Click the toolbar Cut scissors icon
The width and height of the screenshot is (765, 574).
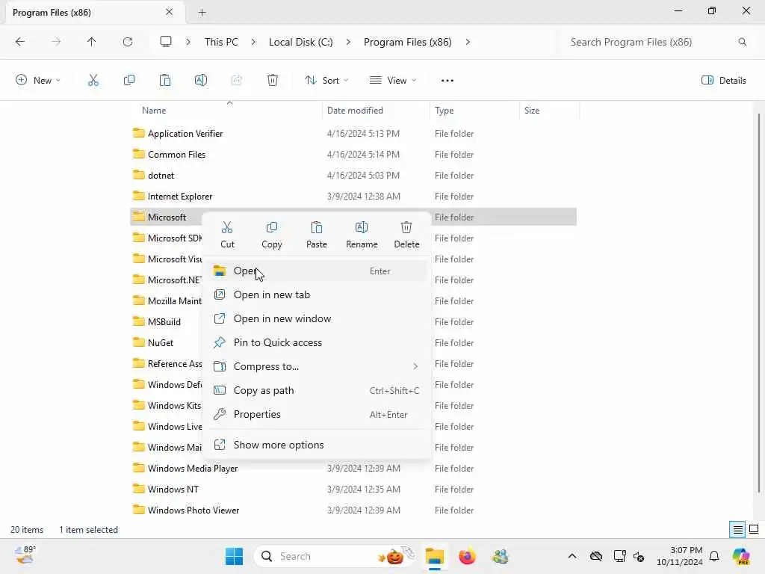(93, 81)
